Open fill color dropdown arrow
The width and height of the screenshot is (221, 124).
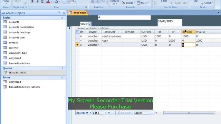click(60, 1)
